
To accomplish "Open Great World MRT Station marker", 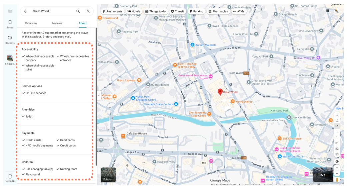I will [x=249, y=82].
